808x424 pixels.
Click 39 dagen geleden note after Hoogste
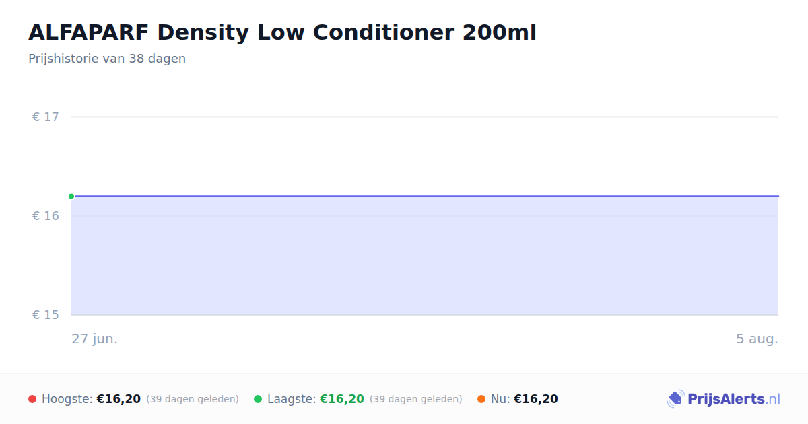(193, 399)
